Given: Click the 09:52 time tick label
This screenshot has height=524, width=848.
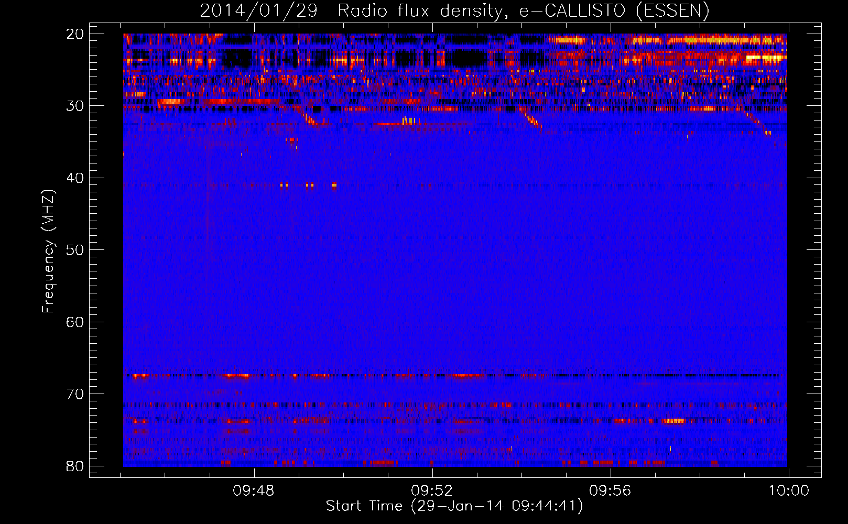Looking at the screenshot, I should pos(432,491).
